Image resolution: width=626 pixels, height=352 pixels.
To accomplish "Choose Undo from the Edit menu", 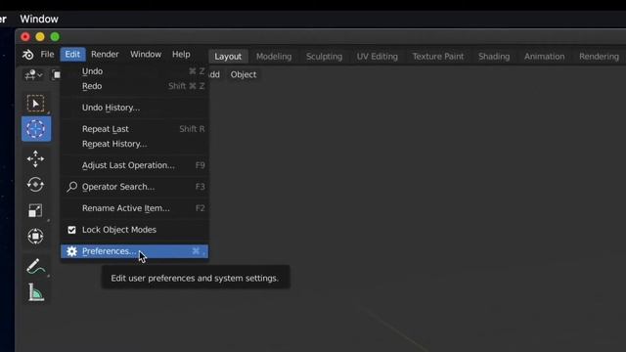I will coord(134,71).
